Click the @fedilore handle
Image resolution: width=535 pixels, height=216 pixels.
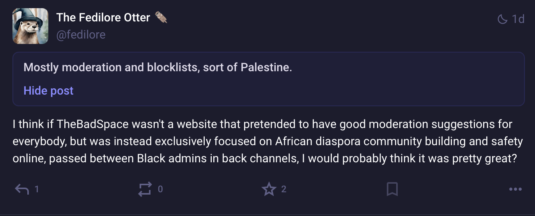(81, 35)
